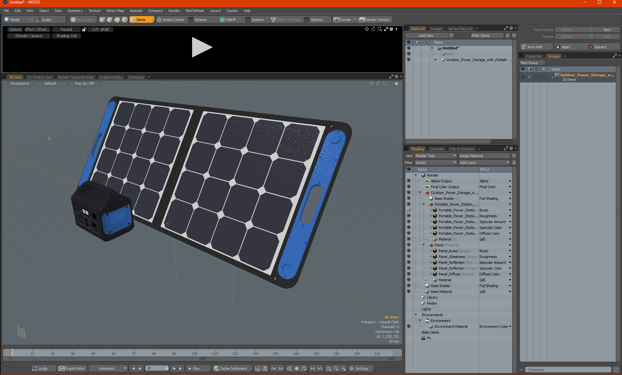This screenshot has width=622, height=375.
Task: Click Auto Add button
Action: [x=536, y=47]
